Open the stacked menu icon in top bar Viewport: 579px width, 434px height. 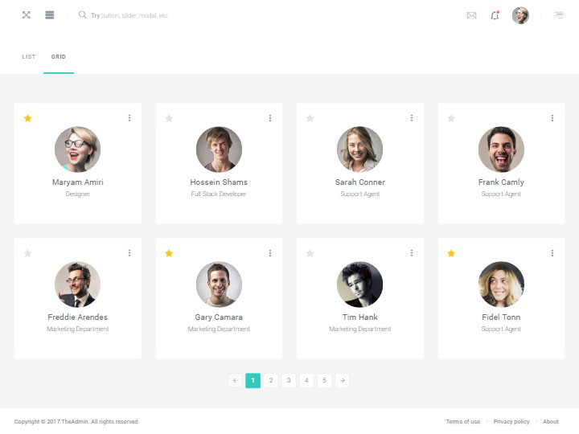pyautogui.click(x=50, y=15)
